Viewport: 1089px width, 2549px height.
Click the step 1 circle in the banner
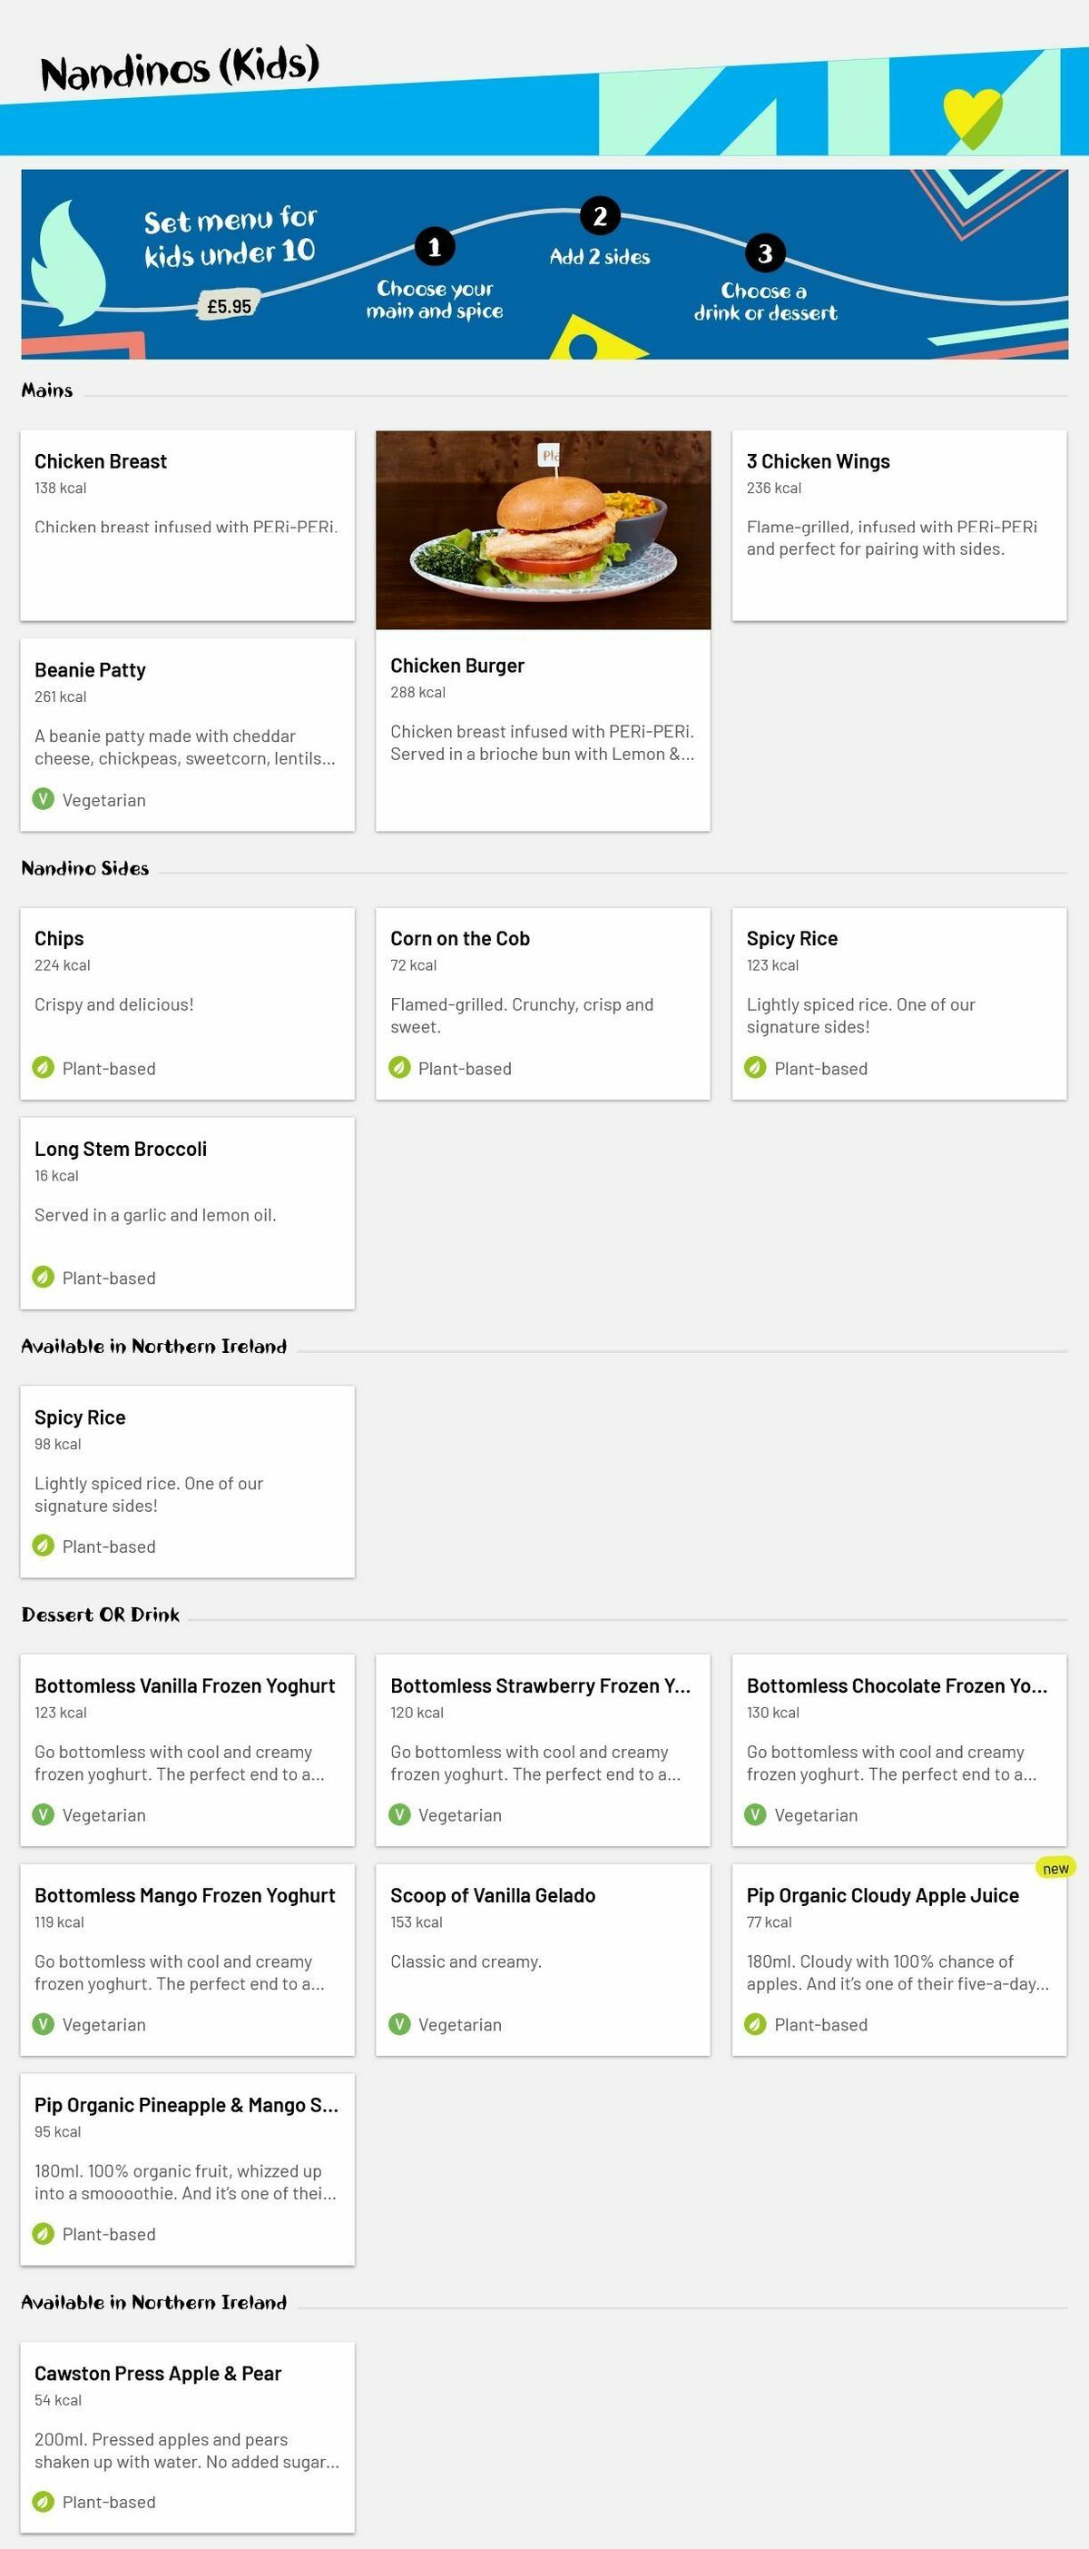(434, 246)
